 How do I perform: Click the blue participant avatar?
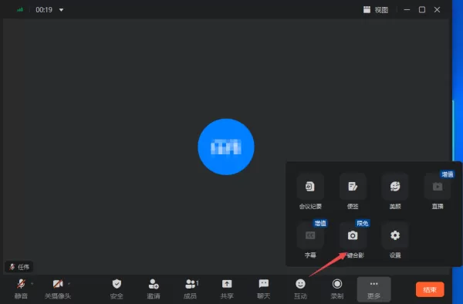click(226, 147)
